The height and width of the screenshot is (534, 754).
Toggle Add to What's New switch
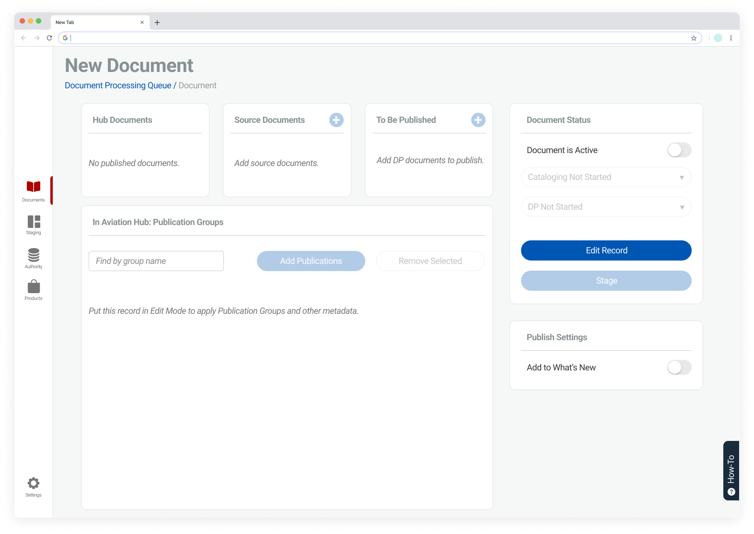point(679,368)
